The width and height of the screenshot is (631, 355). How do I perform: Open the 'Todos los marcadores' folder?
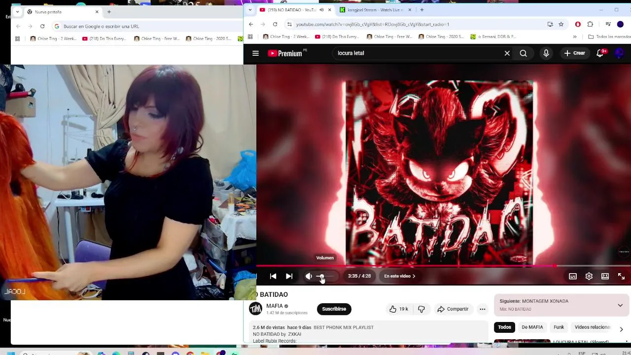click(x=609, y=36)
